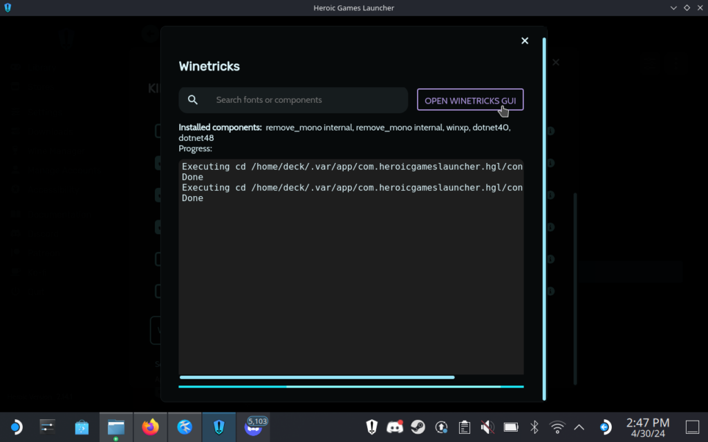Close the Winetricks dialog with the X
Image resolution: width=708 pixels, height=442 pixels.
[x=525, y=41]
